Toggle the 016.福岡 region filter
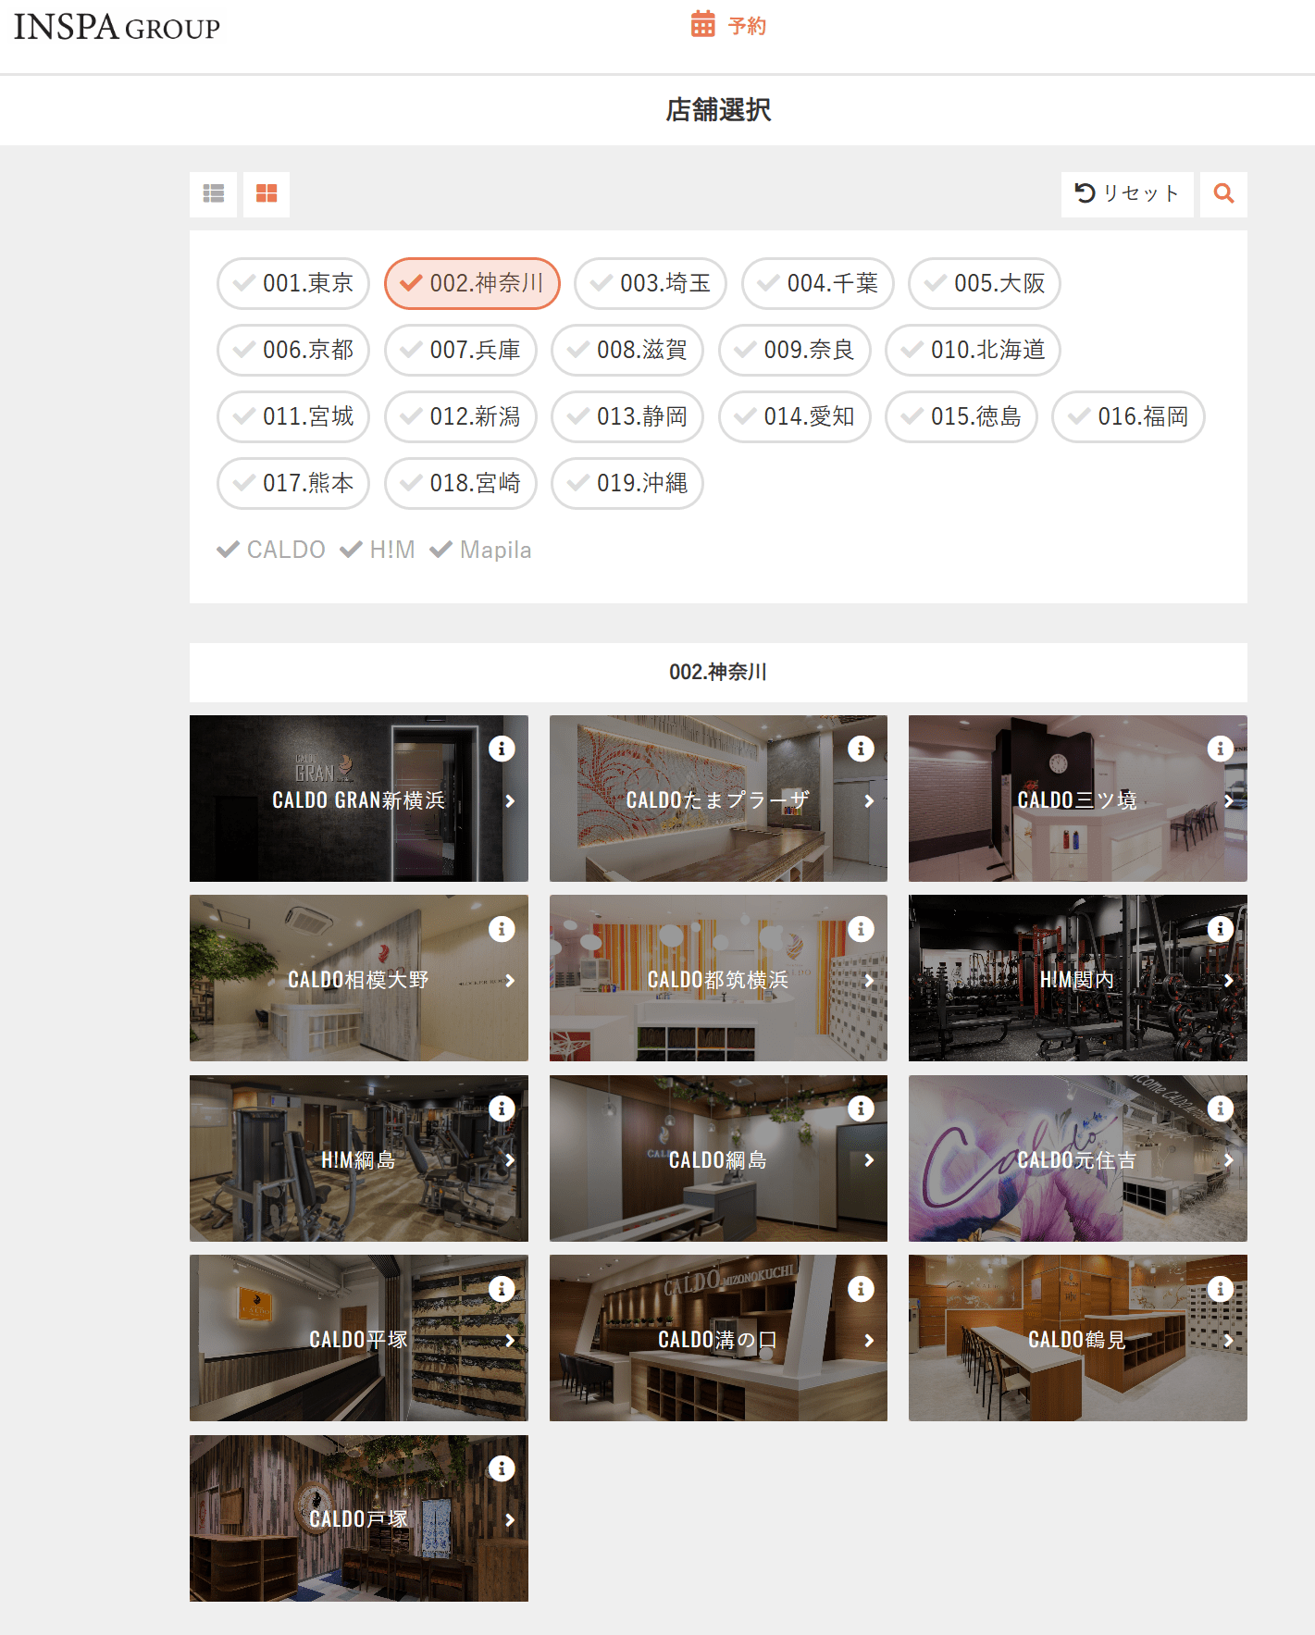 point(1128,416)
